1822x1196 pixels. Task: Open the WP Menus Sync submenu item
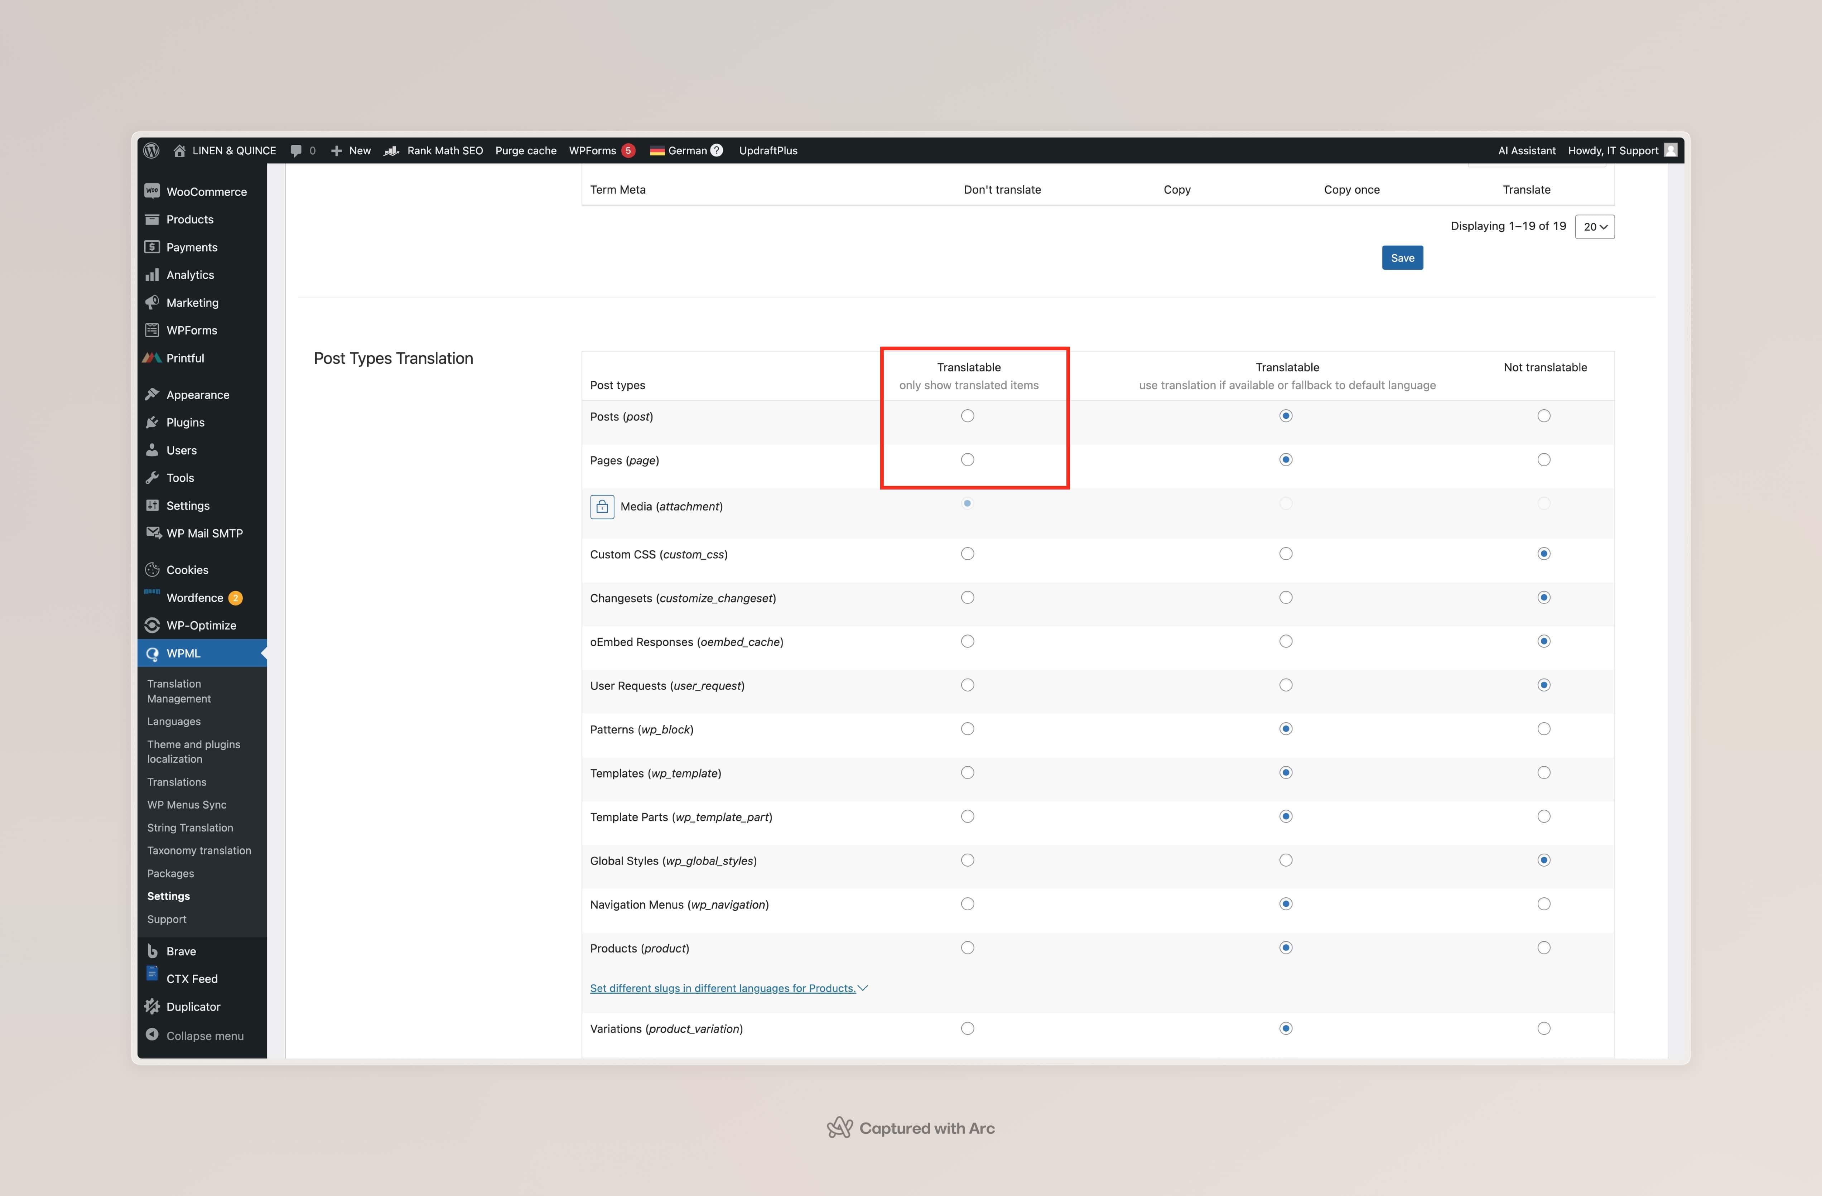(x=187, y=805)
